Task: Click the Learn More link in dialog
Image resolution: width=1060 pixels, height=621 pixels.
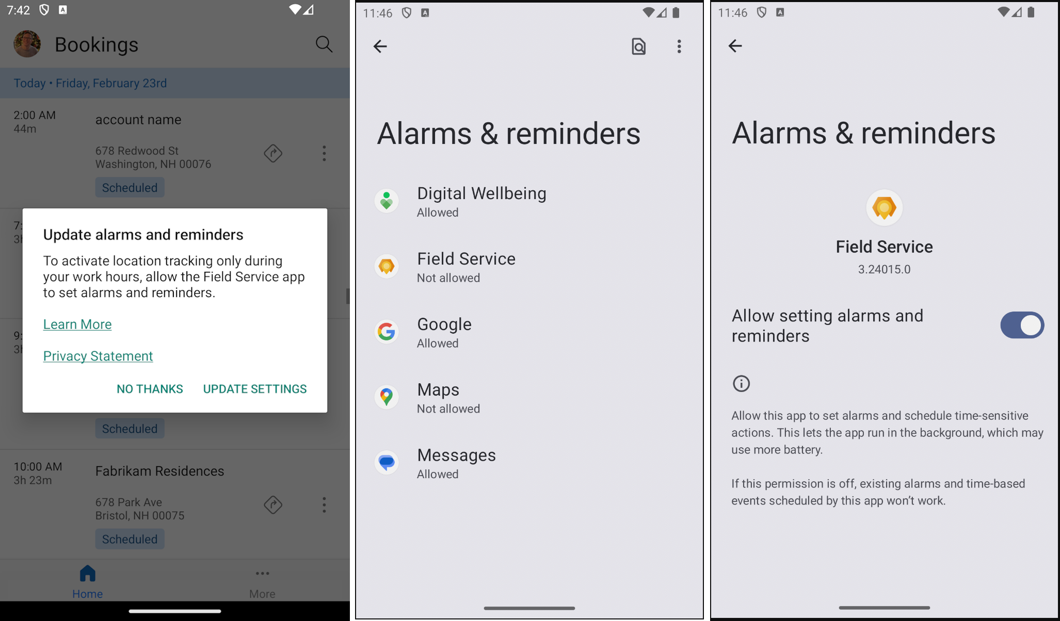Action: 77,324
